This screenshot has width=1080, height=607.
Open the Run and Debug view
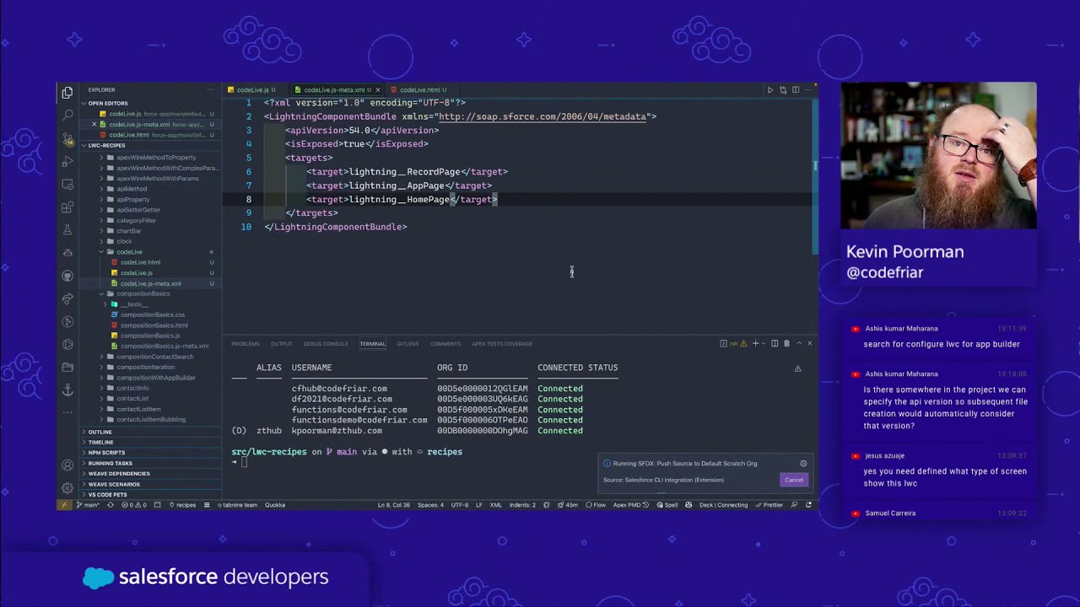[67, 161]
